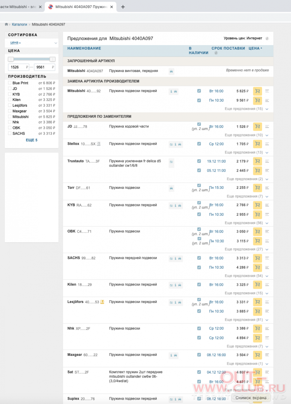The width and height of the screenshot is (291, 404).
Task: Add Torr 2 255 ₽ spring to cart
Action: 257,188
